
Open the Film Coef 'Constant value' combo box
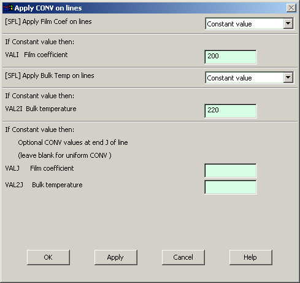coord(249,23)
